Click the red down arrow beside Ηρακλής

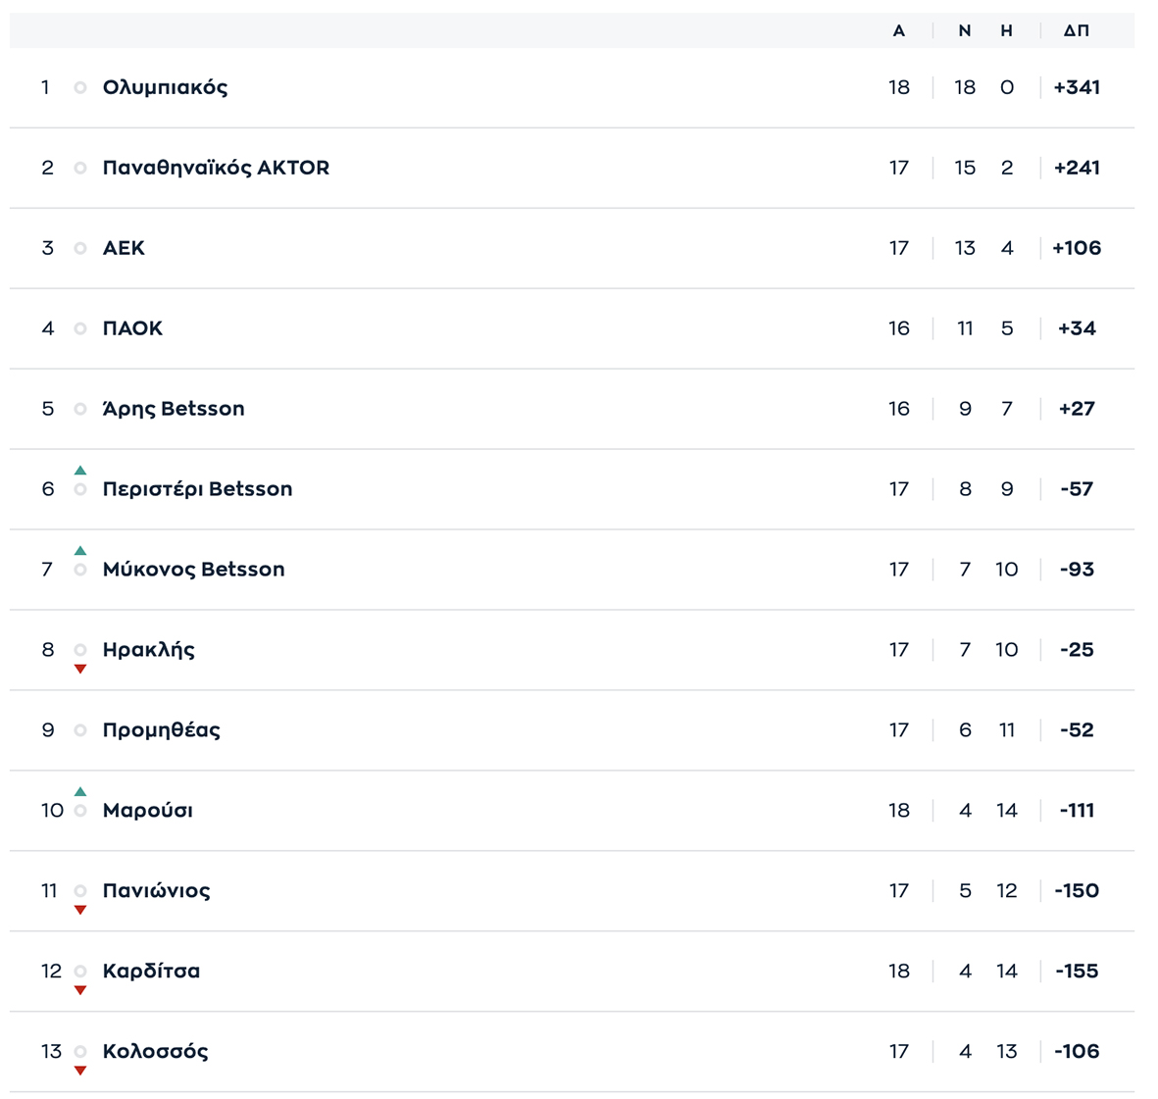(x=80, y=670)
